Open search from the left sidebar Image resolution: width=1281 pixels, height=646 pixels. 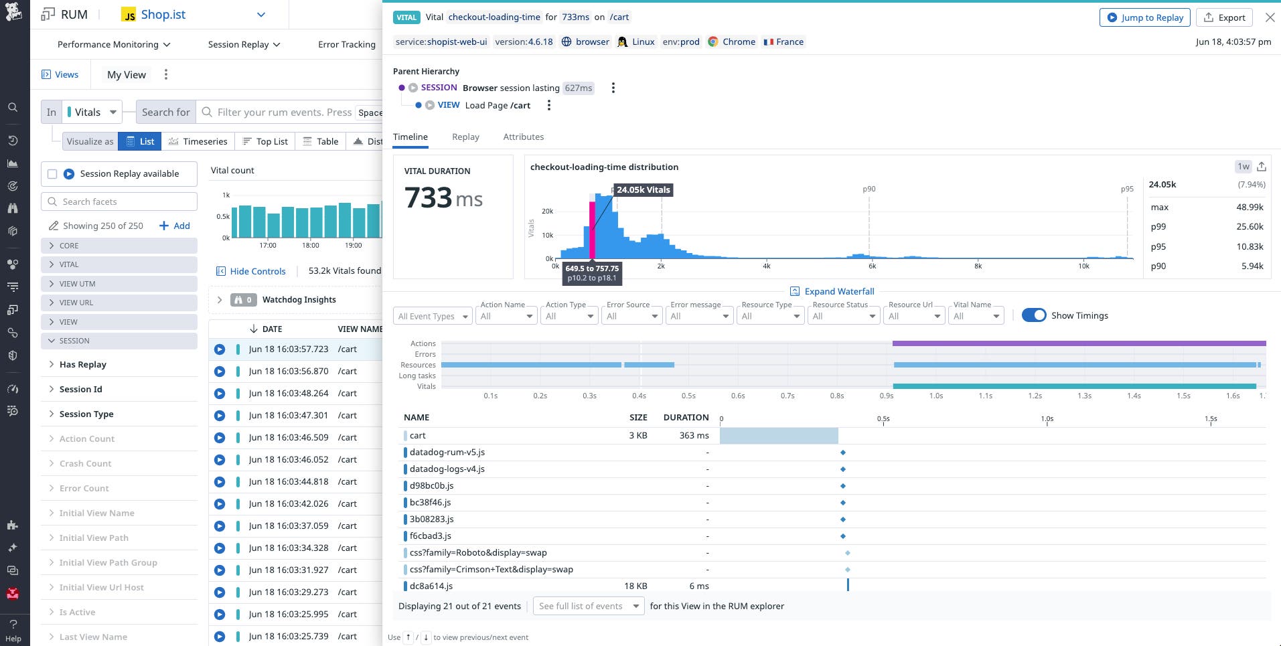(x=12, y=107)
